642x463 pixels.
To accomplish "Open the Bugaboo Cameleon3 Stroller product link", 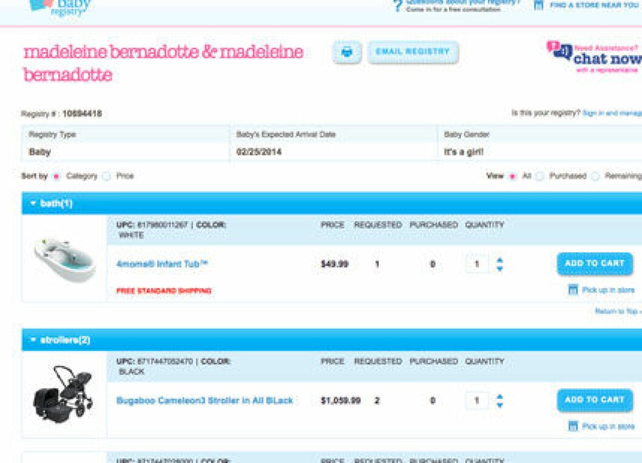I will click(204, 400).
